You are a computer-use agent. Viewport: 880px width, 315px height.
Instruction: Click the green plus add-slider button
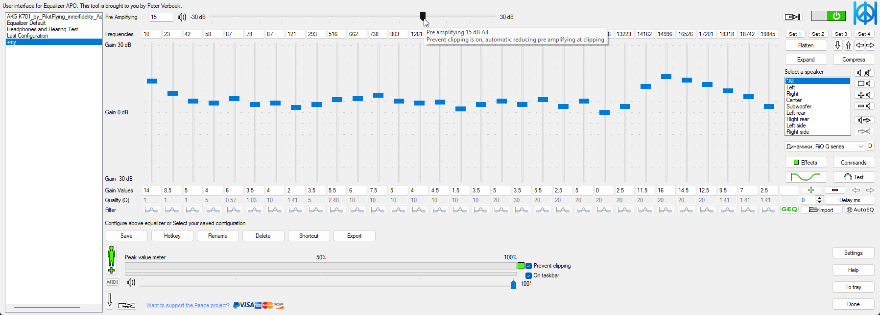click(x=811, y=190)
